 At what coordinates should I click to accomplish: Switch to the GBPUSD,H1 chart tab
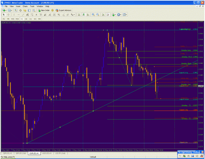click(x=8, y=153)
